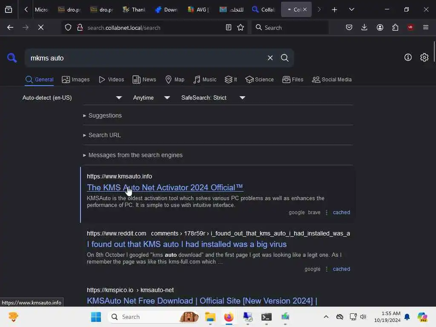
Task: Open the About info icon
Action: coord(408,57)
